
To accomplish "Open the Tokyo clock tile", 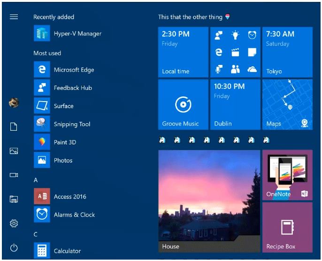I will 287,52.
